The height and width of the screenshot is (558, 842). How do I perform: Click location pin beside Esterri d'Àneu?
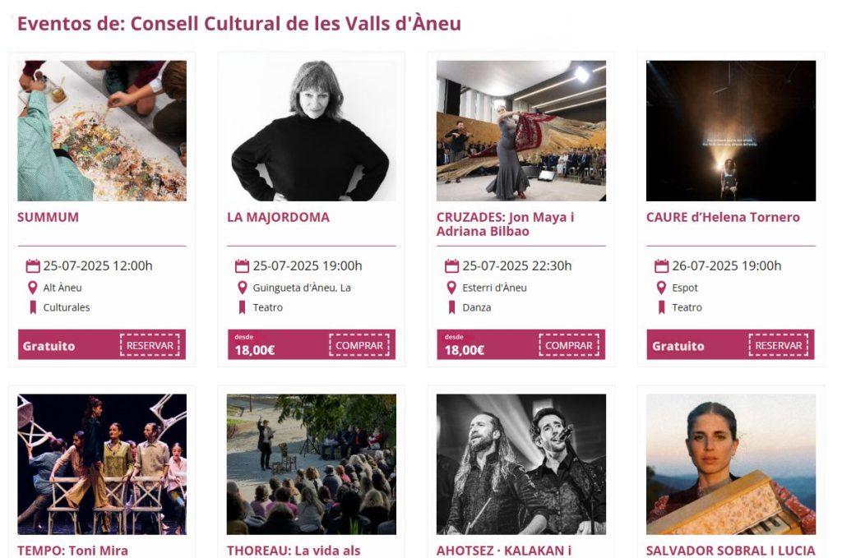[x=451, y=288]
